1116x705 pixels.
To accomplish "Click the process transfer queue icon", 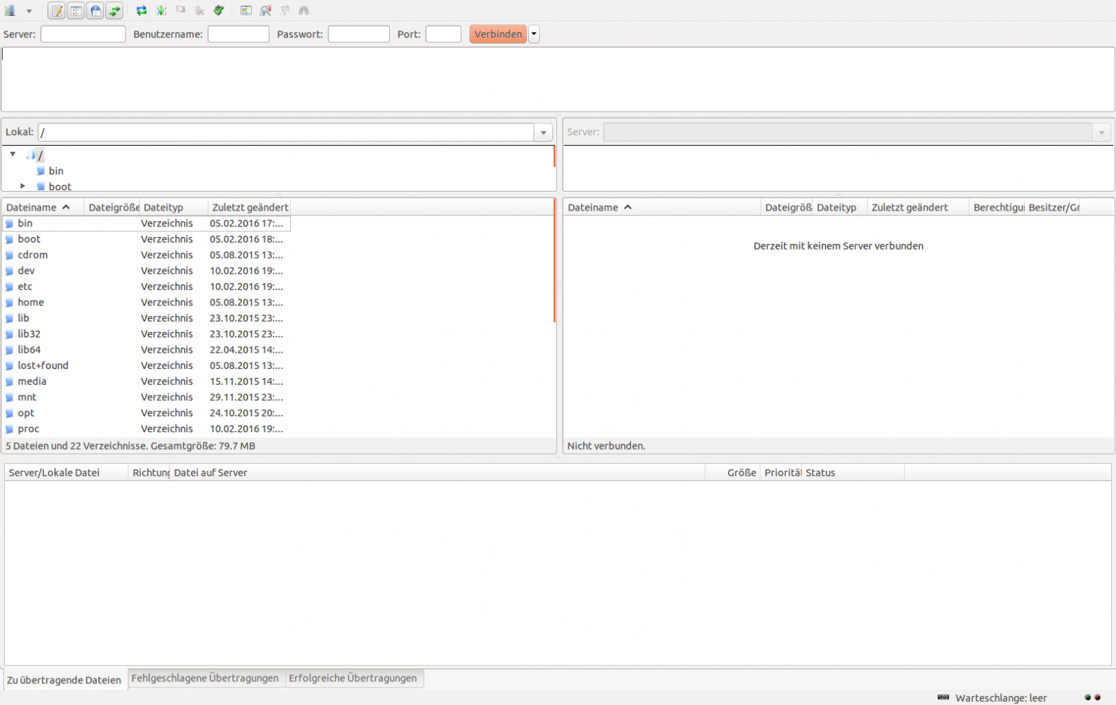I will 161,10.
